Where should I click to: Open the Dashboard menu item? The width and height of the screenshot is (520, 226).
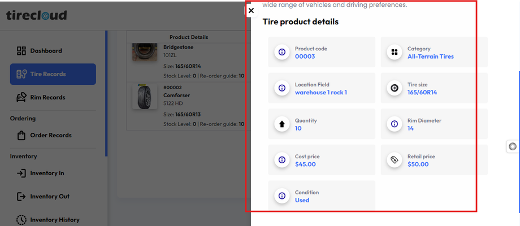pos(46,51)
